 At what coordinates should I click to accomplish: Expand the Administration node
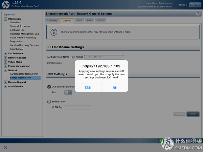point(5,86)
